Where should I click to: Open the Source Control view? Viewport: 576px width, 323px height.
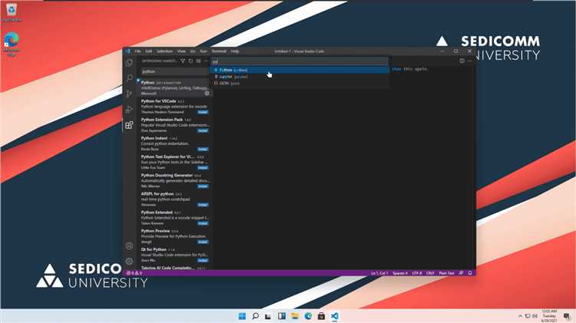pyautogui.click(x=129, y=94)
